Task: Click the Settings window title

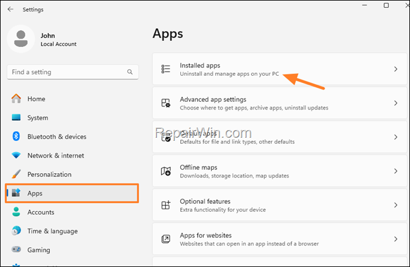Action: click(33, 10)
